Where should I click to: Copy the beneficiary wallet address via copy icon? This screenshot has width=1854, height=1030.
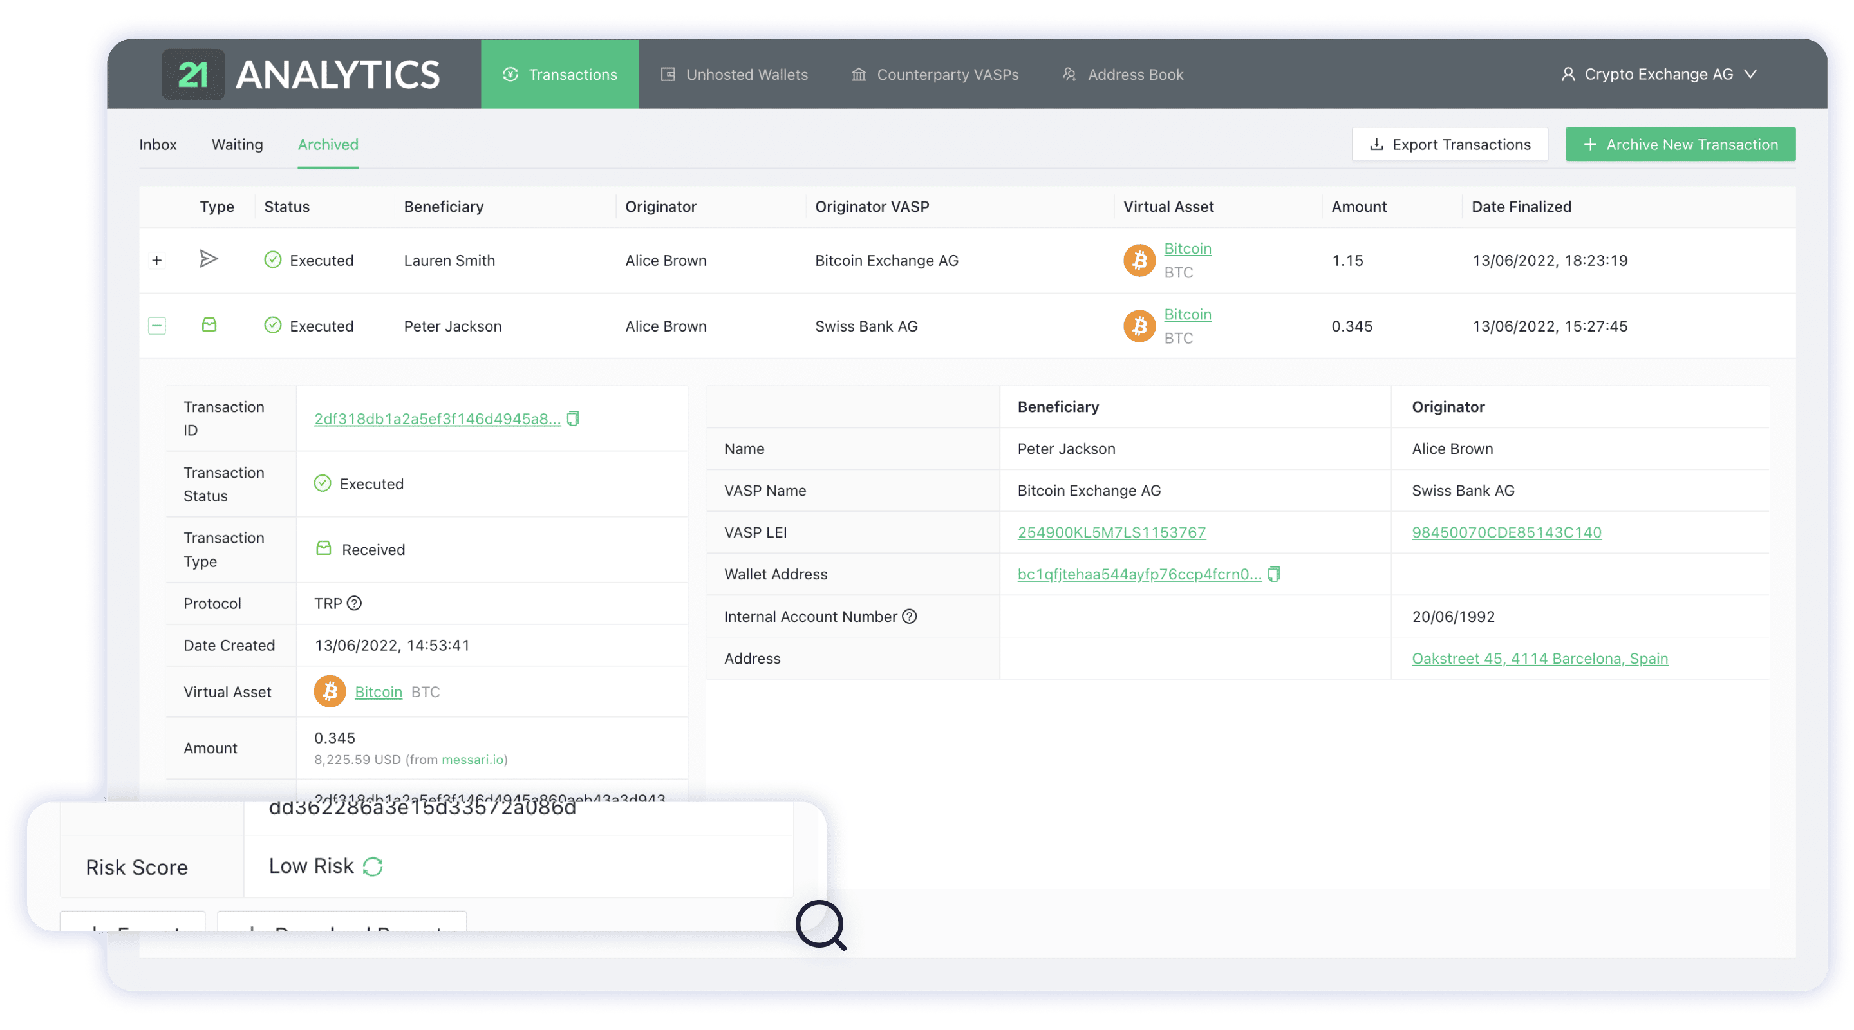click(1274, 574)
